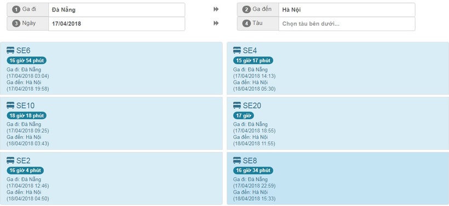449x206 pixels.
Task: Click the step 4 Tàu label
Action: 258,23
